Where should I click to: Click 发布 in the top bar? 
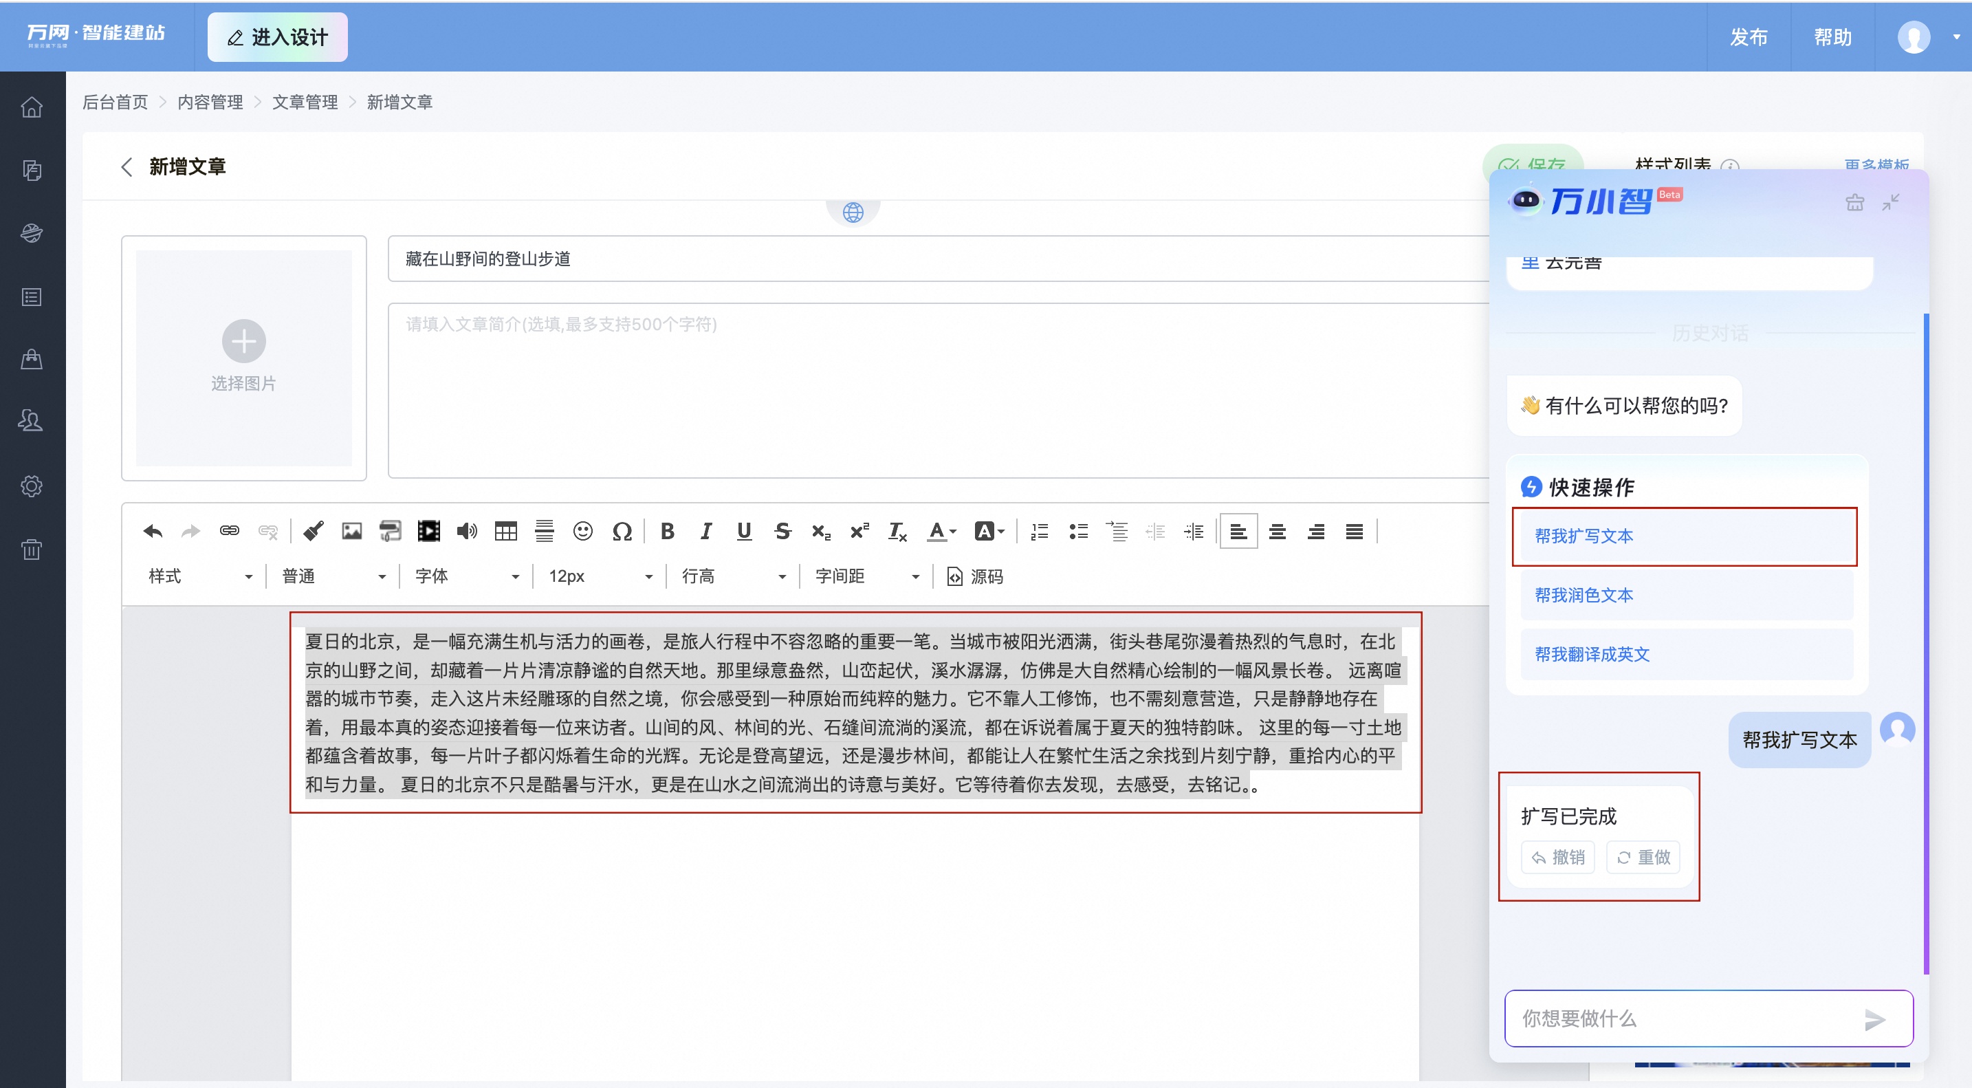click(1749, 36)
